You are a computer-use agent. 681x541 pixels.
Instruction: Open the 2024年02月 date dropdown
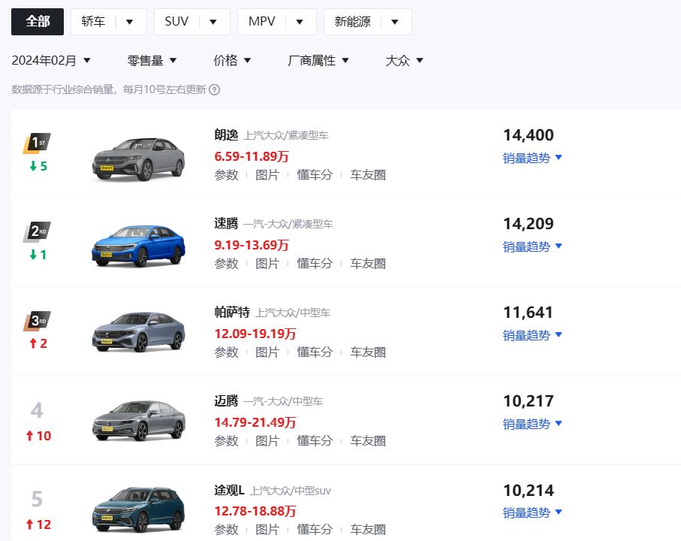tap(51, 60)
